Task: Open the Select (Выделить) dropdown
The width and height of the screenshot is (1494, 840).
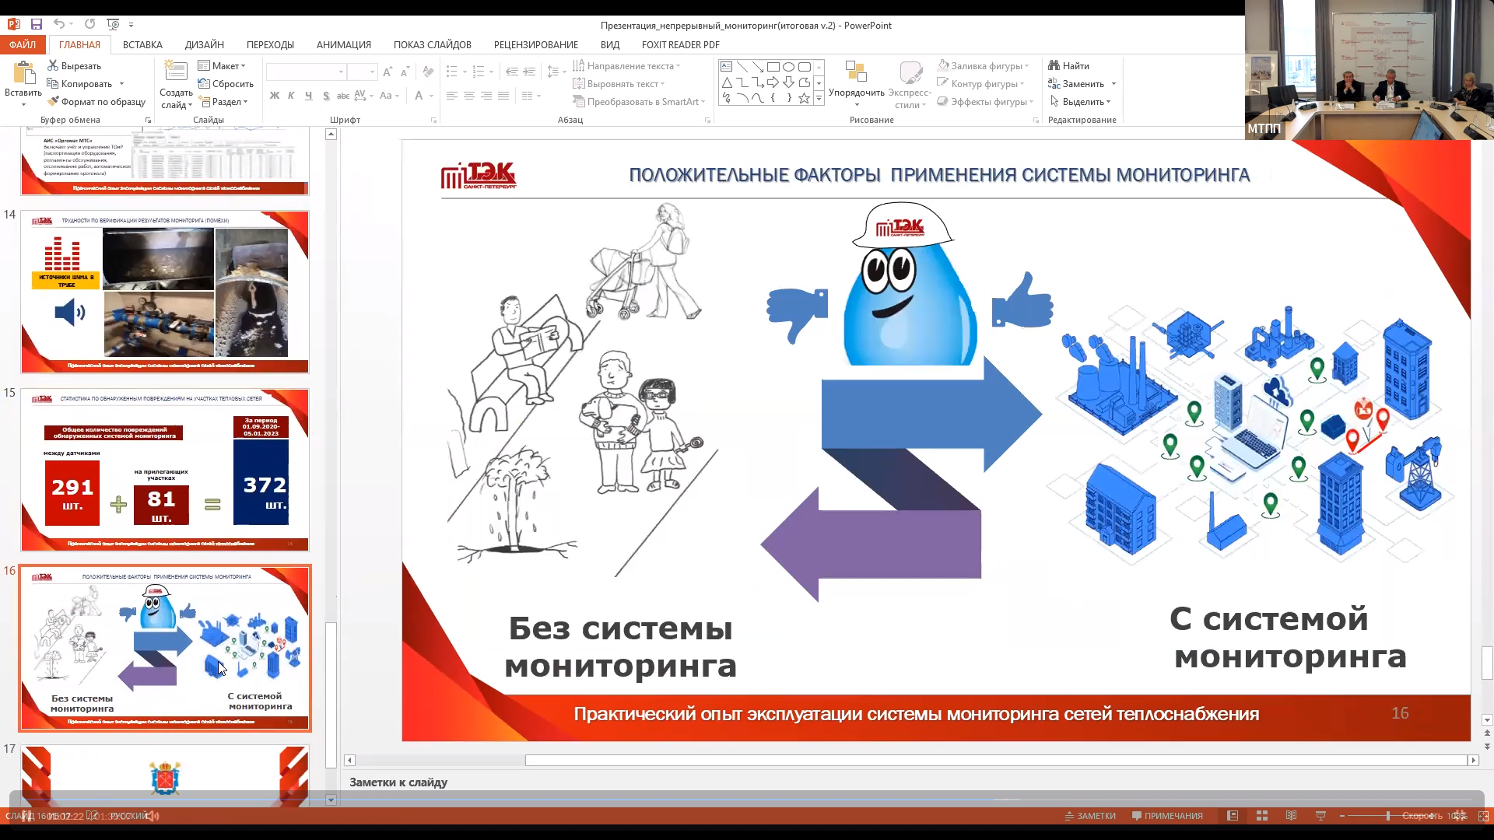Action: coord(1081,101)
